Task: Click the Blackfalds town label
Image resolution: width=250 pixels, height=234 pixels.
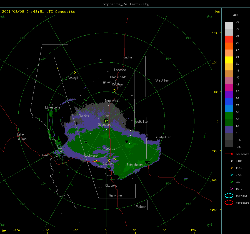Action: click(118, 77)
